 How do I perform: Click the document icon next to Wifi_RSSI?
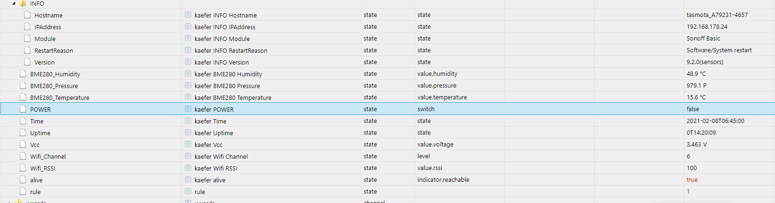[x=23, y=168]
